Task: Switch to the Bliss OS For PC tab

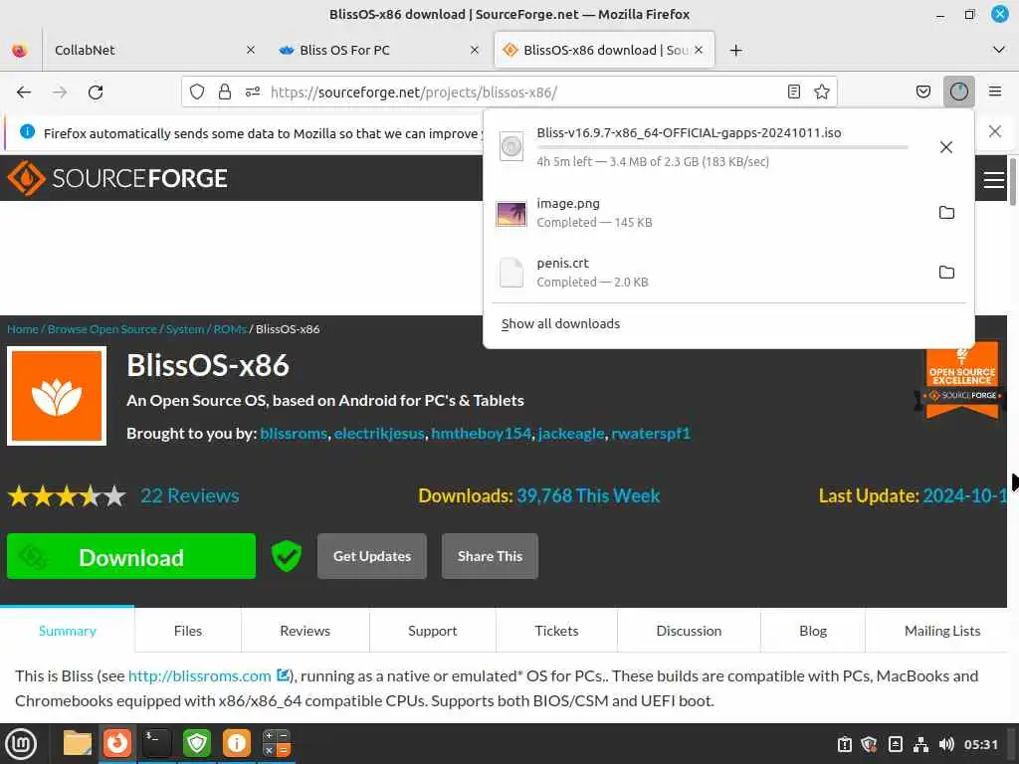Action: click(x=378, y=50)
